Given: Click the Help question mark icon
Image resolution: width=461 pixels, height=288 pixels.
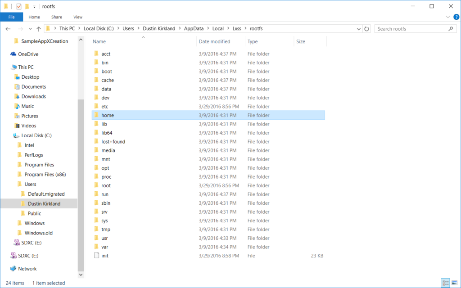Looking at the screenshot, I should [455, 17].
